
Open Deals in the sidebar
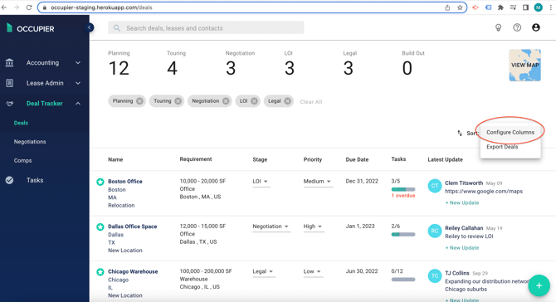tap(21, 123)
